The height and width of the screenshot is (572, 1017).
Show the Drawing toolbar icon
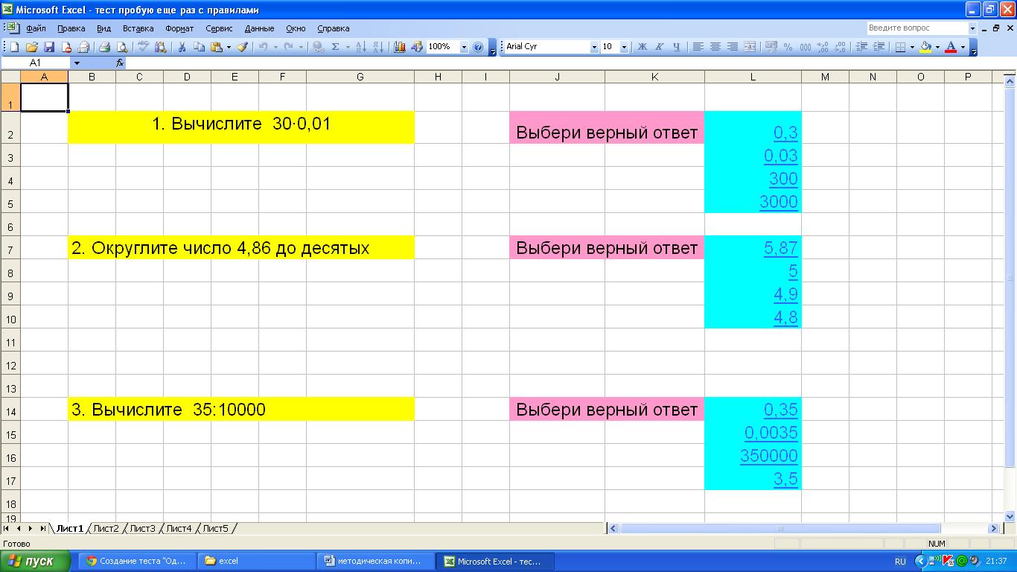[x=416, y=47]
